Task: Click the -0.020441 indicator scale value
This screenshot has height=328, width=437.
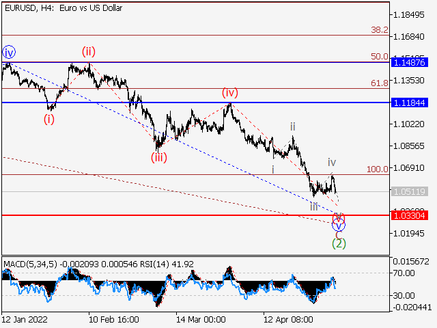Action: point(412,307)
